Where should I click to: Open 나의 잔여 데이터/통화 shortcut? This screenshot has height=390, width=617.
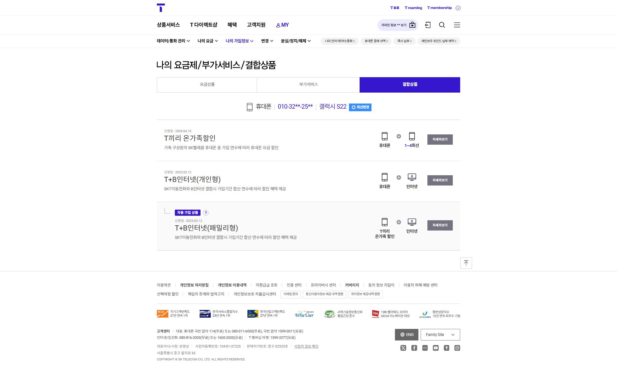point(340,41)
